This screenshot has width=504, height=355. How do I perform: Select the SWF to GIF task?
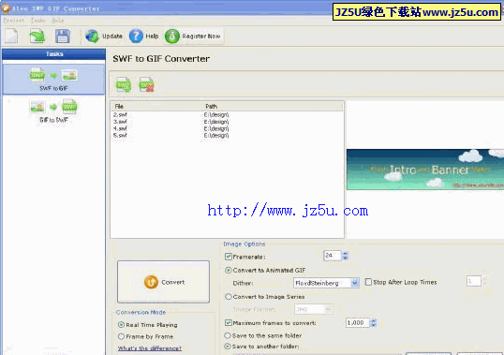click(x=53, y=80)
